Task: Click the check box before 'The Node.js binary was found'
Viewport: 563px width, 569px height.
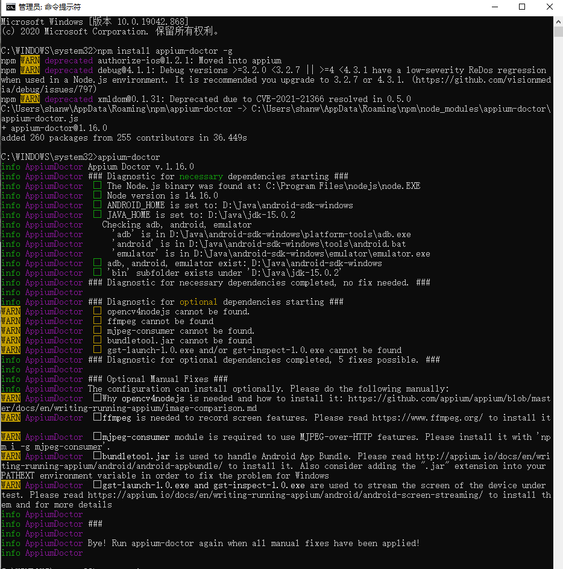Action: [x=97, y=185]
